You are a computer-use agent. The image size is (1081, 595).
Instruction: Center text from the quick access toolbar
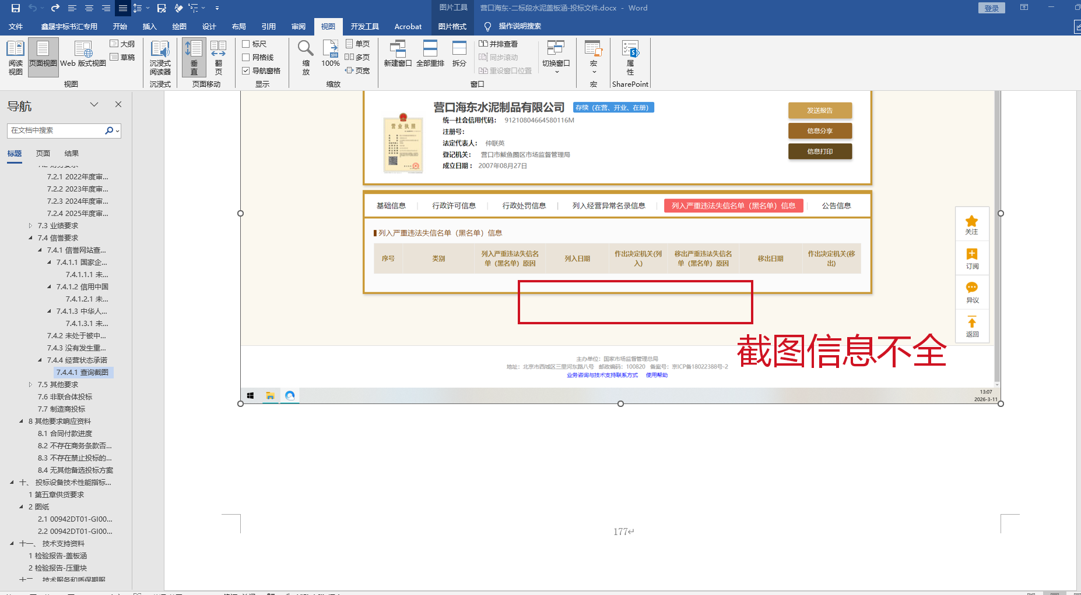(89, 8)
